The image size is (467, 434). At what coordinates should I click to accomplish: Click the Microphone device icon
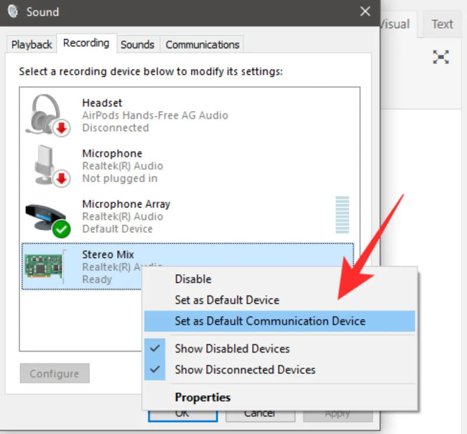coord(47,165)
